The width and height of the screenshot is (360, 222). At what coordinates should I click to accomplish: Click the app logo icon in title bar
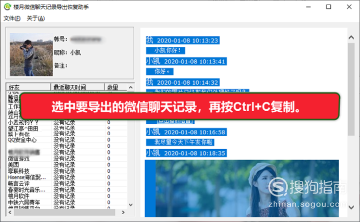pyautogui.click(x=7, y=7)
